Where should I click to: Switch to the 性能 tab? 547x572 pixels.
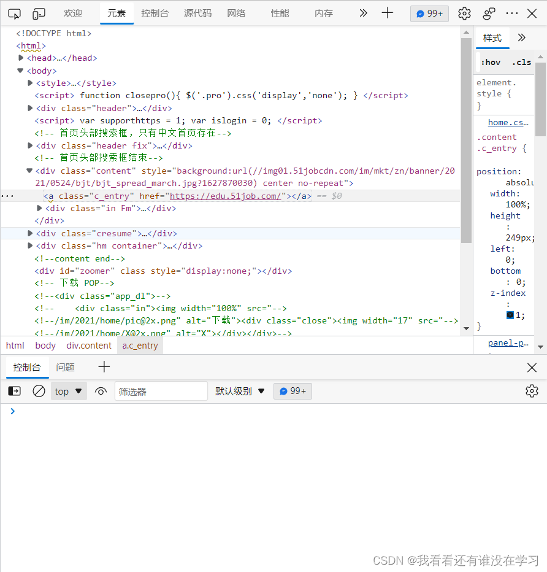click(x=280, y=14)
